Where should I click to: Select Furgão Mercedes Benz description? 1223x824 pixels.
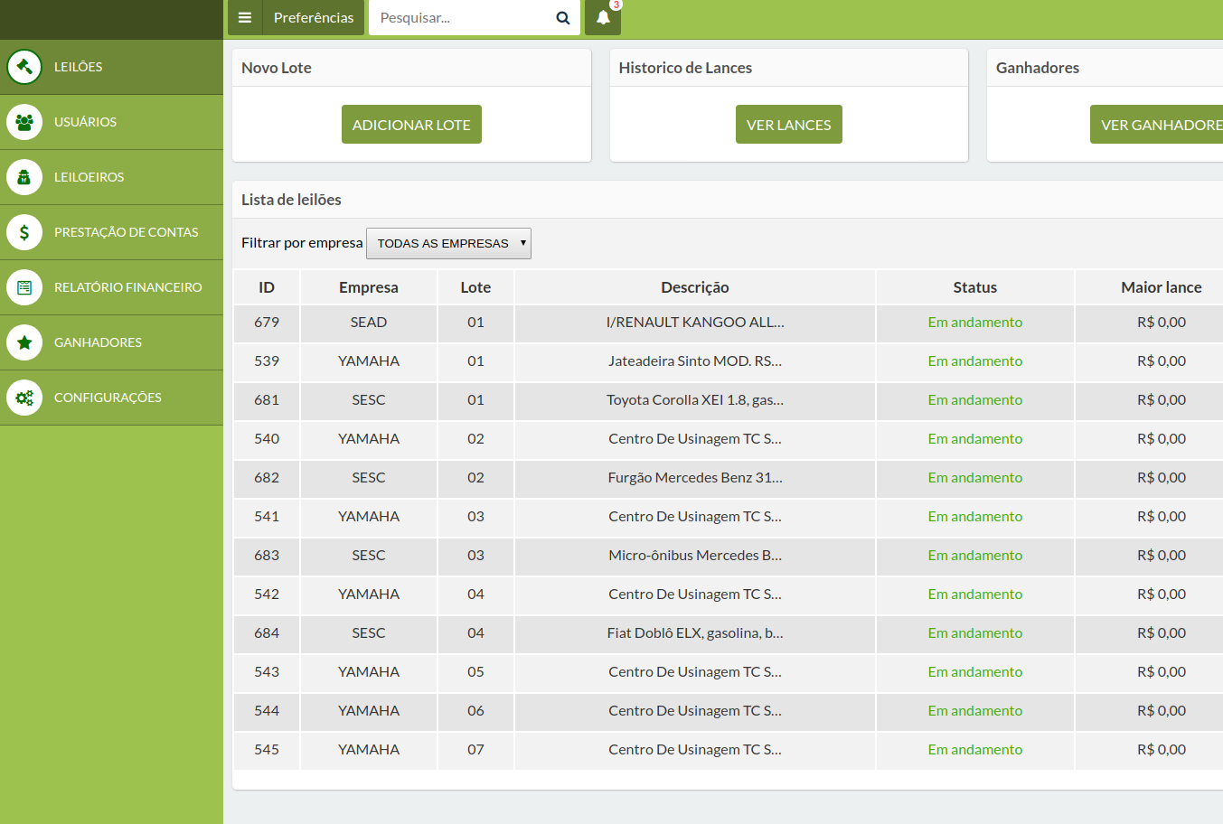695,478
